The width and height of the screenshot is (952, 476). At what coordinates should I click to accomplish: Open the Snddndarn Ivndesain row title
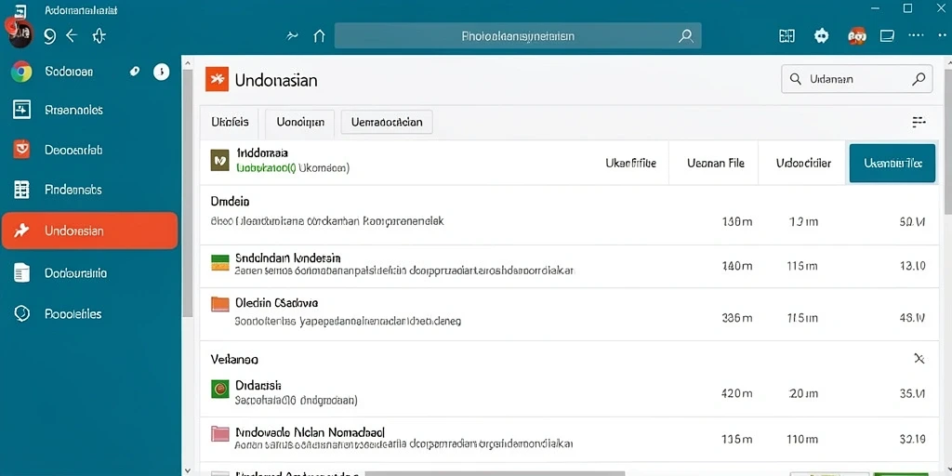click(x=288, y=258)
